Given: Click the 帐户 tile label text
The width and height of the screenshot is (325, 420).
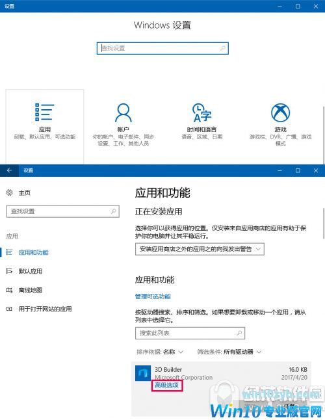Looking at the screenshot, I should click(123, 129).
